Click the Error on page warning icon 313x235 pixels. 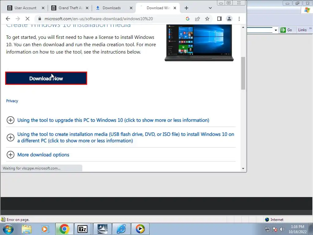3,219
